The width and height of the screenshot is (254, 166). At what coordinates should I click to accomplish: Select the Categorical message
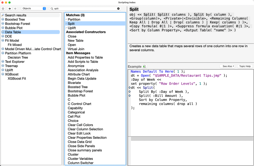pos(76,112)
